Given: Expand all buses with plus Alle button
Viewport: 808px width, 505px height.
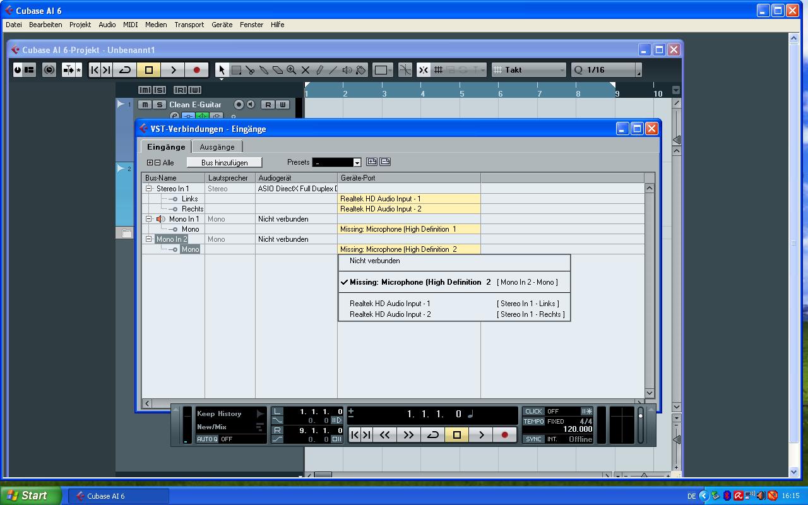Looking at the screenshot, I should pyautogui.click(x=150, y=163).
